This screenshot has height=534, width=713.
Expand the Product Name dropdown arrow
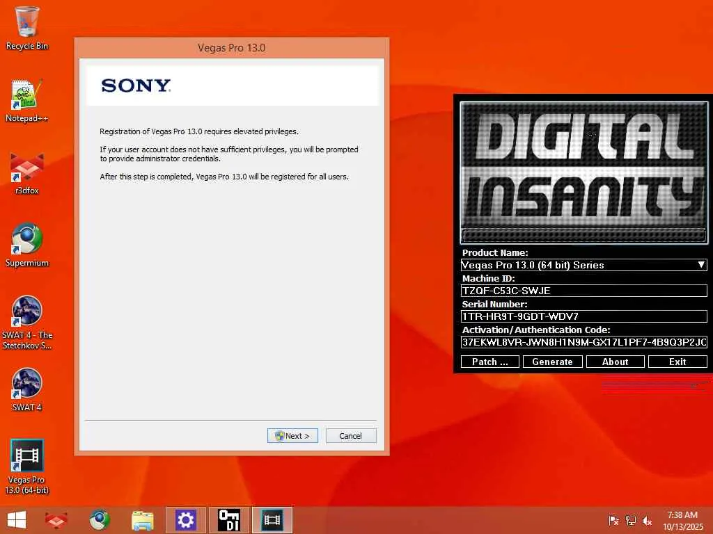click(x=702, y=265)
